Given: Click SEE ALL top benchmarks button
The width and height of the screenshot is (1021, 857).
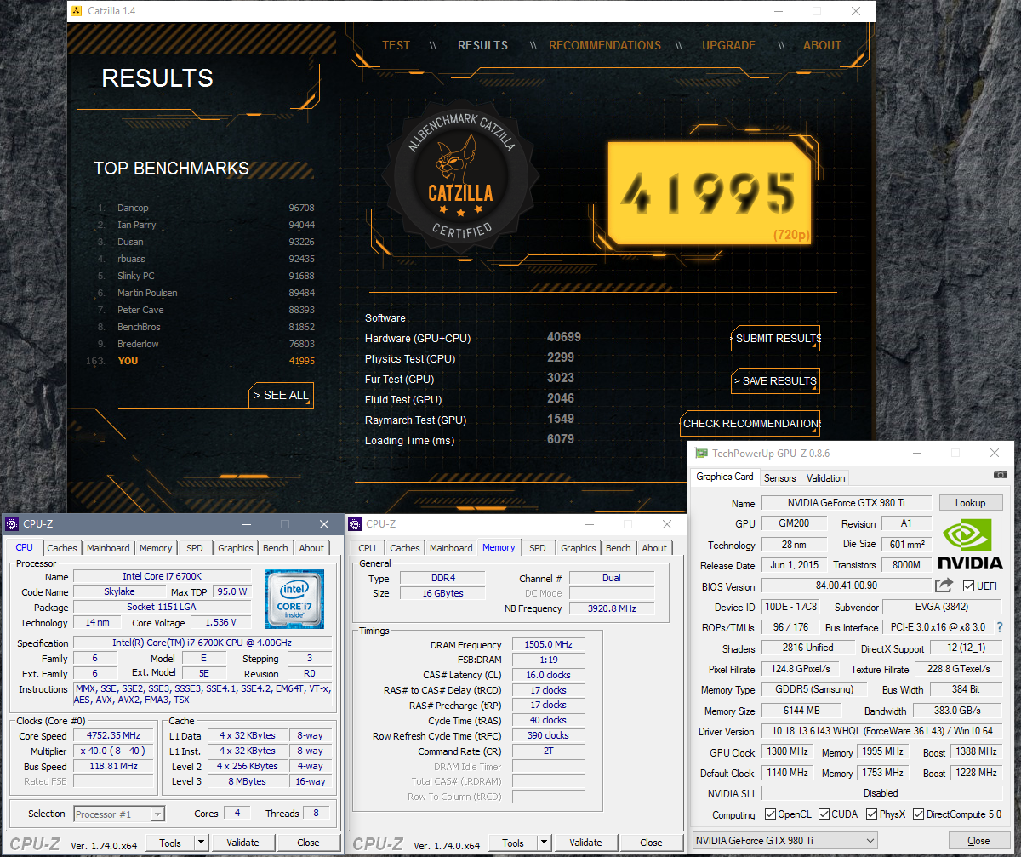Looking at the screenshot, I should click(x=282, y=395).
